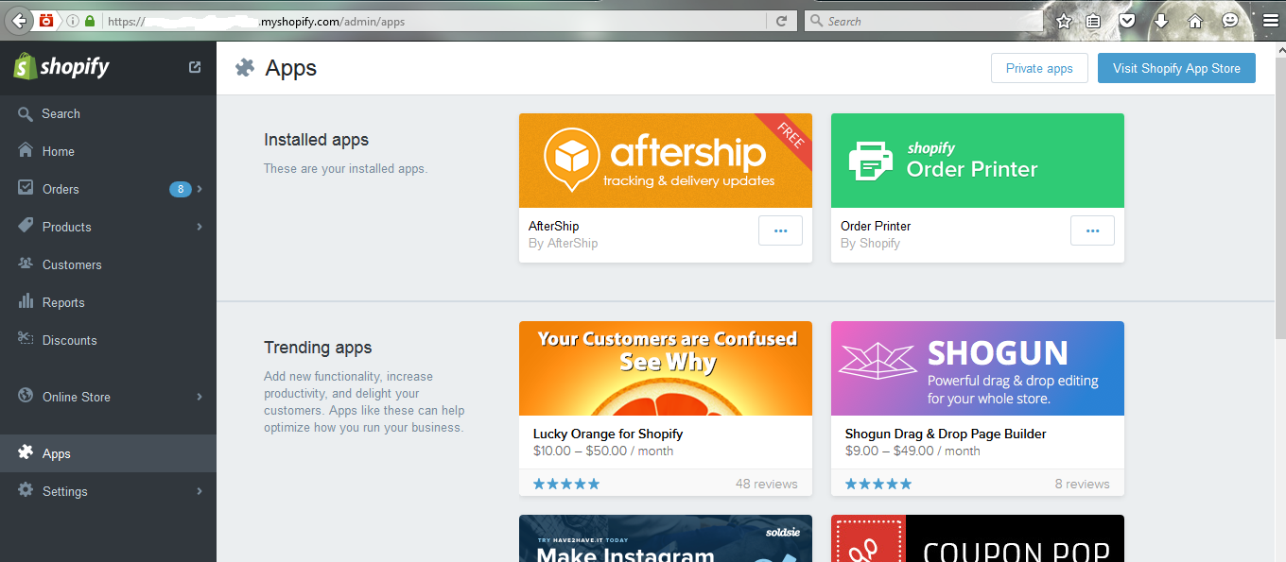Switch to the Apps section in the sidebar

point(25,452)
